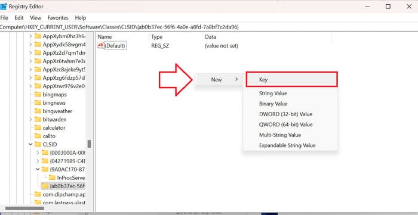Expand the AppXz2d7qm1dn tree node

point(30,52)
